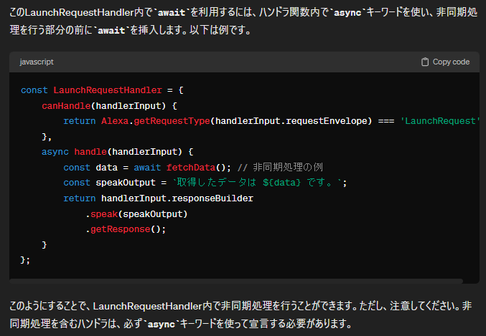This screenshot has width=486, height=336.
Task: Click the closing "};" of the handler
Action: tap(25, 260)
